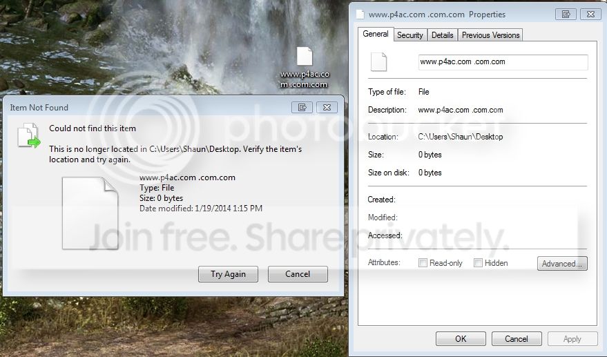Click the 'Could not find this item' heading

coord(93,128)
